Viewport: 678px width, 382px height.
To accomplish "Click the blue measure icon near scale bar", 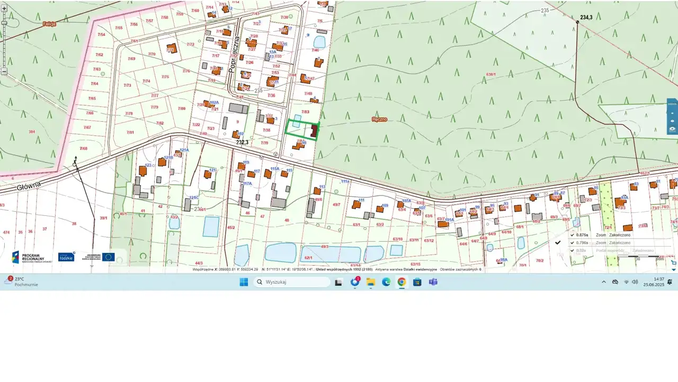I will pyautogui.click(x=674, y=262).
